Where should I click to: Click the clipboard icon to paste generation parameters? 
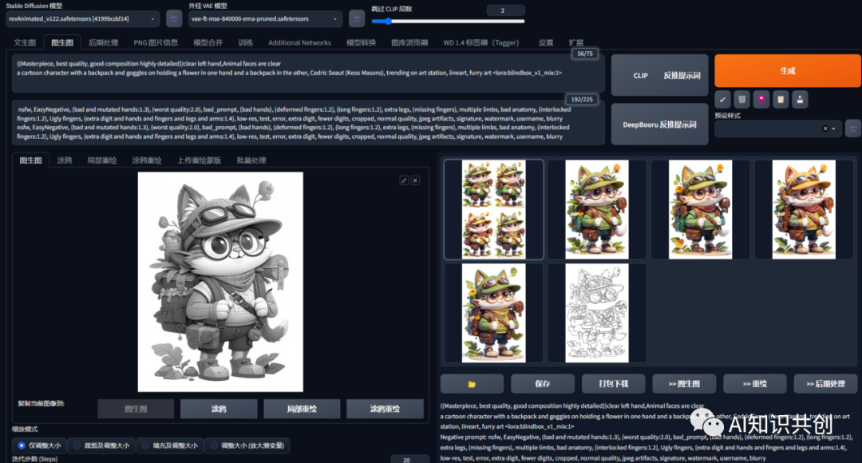point(781,99)
